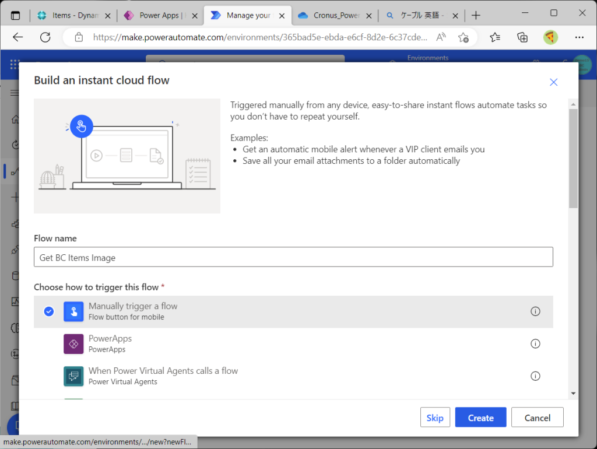This screenshot has width=597, height=449.
Task: Click the dialog vertical scrollbar thumb
Action: [573, 159]
